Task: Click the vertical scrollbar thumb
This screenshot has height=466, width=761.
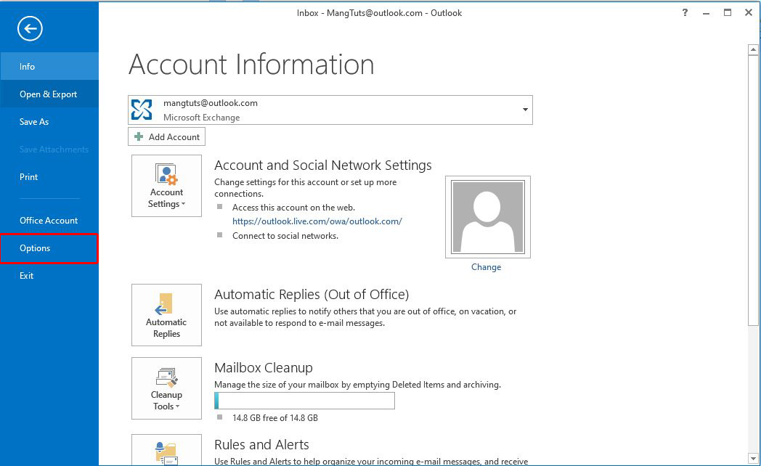Action: click(753, 190)
